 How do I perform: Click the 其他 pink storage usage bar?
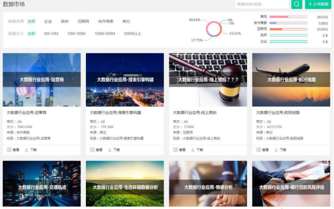288,17
